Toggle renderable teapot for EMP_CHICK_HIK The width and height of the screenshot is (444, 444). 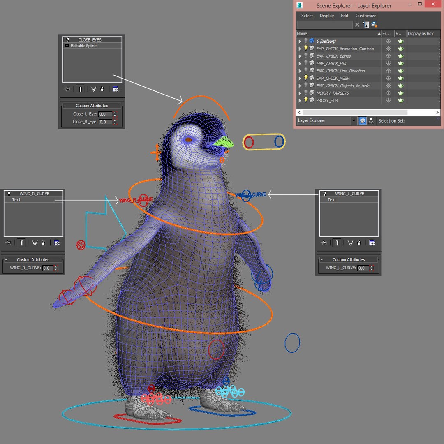[401, 63]
